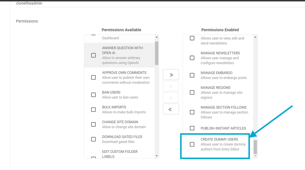305x170 pixels.
Task: Select the Bulk Imports checkbox
Action: [93, 110]
